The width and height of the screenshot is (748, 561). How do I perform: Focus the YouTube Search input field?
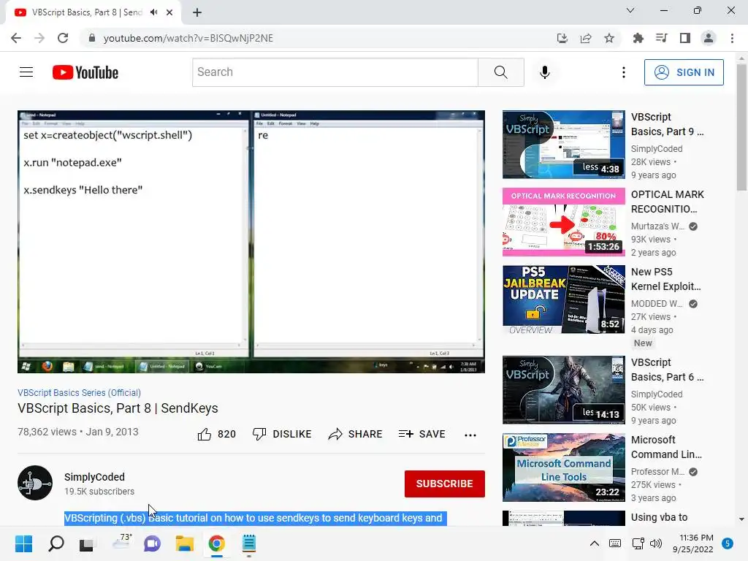point(335,72)
